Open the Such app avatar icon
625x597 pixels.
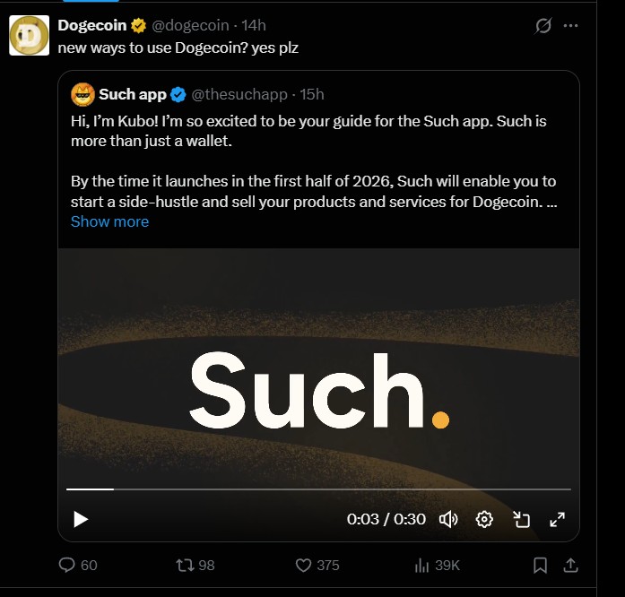(83, 94)
